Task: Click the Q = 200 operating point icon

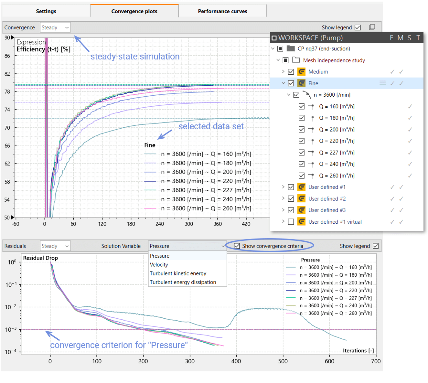Action: pos(311,130)
